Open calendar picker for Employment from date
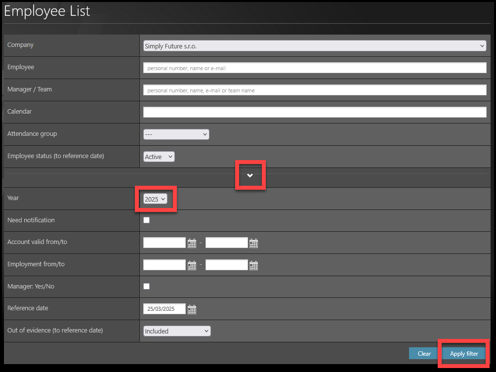 (192, 265)
